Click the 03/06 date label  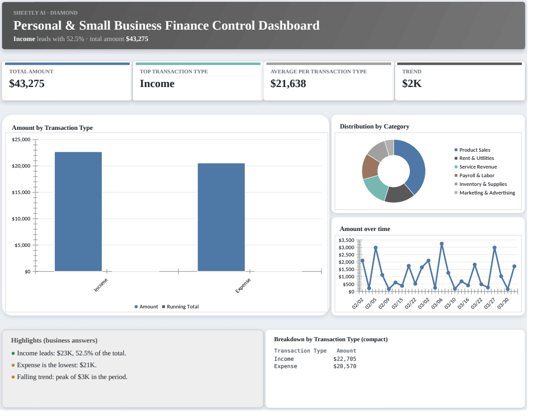(437, 303)
